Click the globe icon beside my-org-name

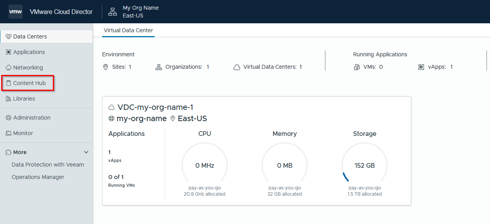click(x=111, y=119)
